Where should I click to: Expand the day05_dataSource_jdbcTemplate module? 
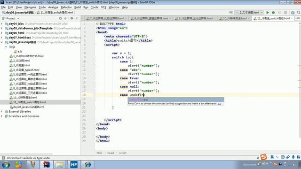pyautogui.click(x=2, y=28)
